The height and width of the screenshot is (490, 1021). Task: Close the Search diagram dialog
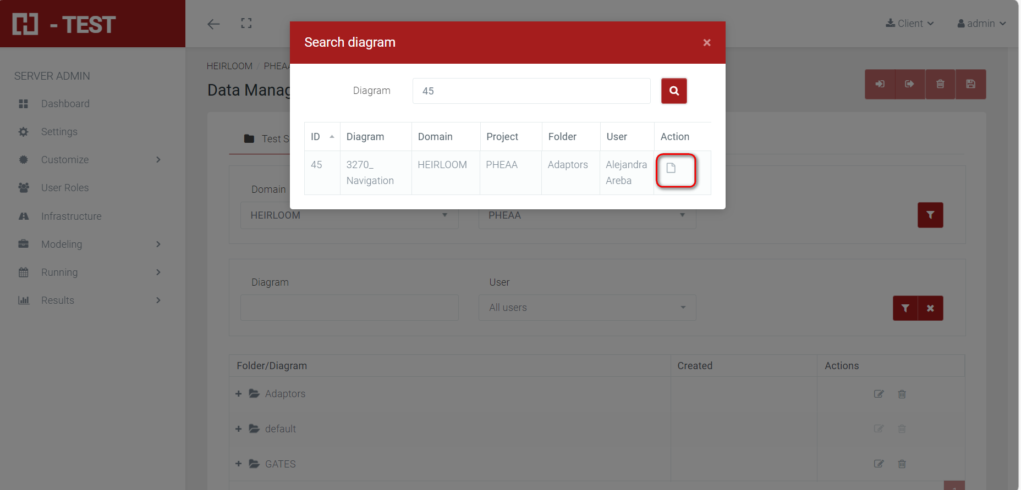click(x=707, y=43)
